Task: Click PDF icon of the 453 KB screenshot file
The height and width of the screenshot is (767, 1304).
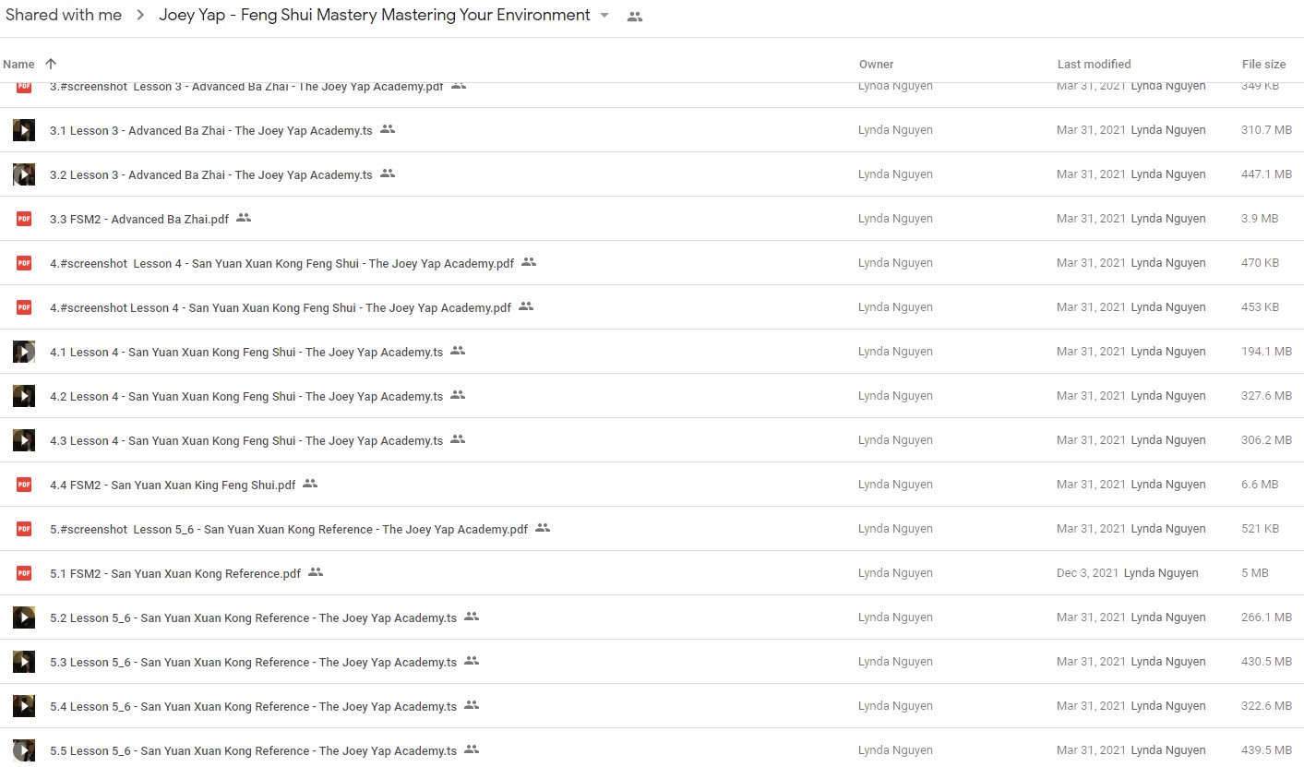Action: pyautogui.click(x=24, y=307)
